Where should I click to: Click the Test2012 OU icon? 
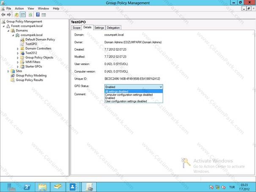(x=22, y=53)
